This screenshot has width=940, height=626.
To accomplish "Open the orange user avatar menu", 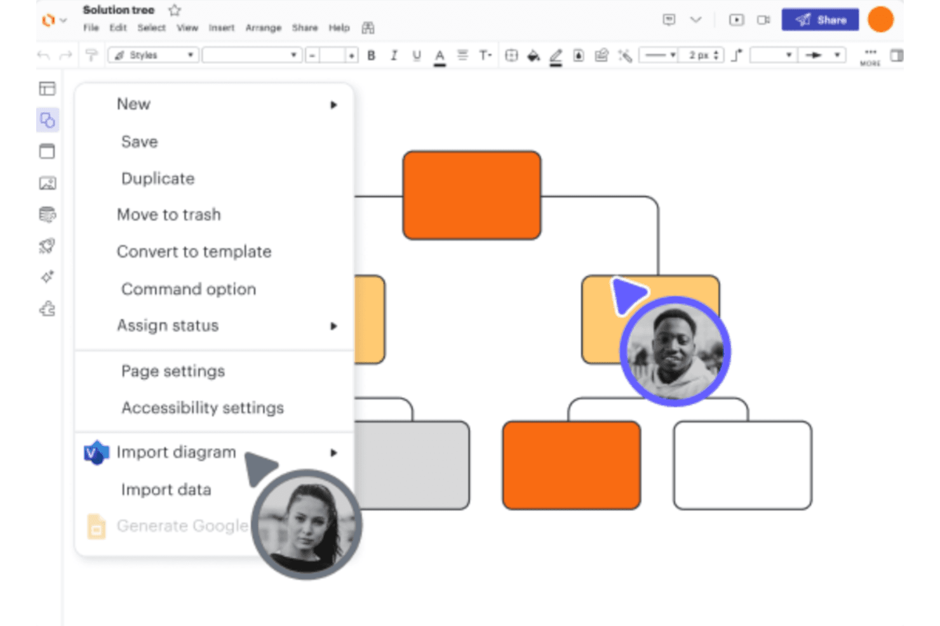I will [x=881, y=19].
